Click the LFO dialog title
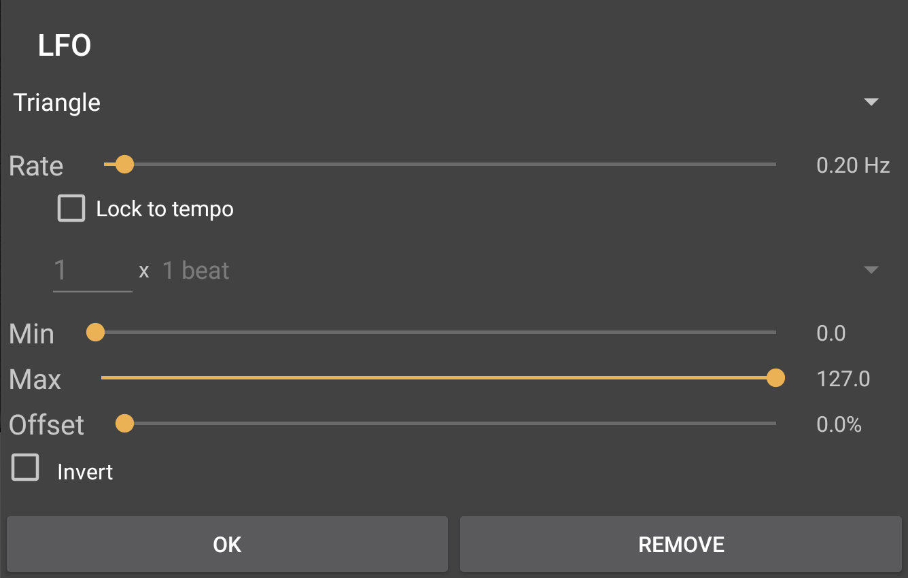The height and width of the screenshot is (578, 908). (65, 46)
